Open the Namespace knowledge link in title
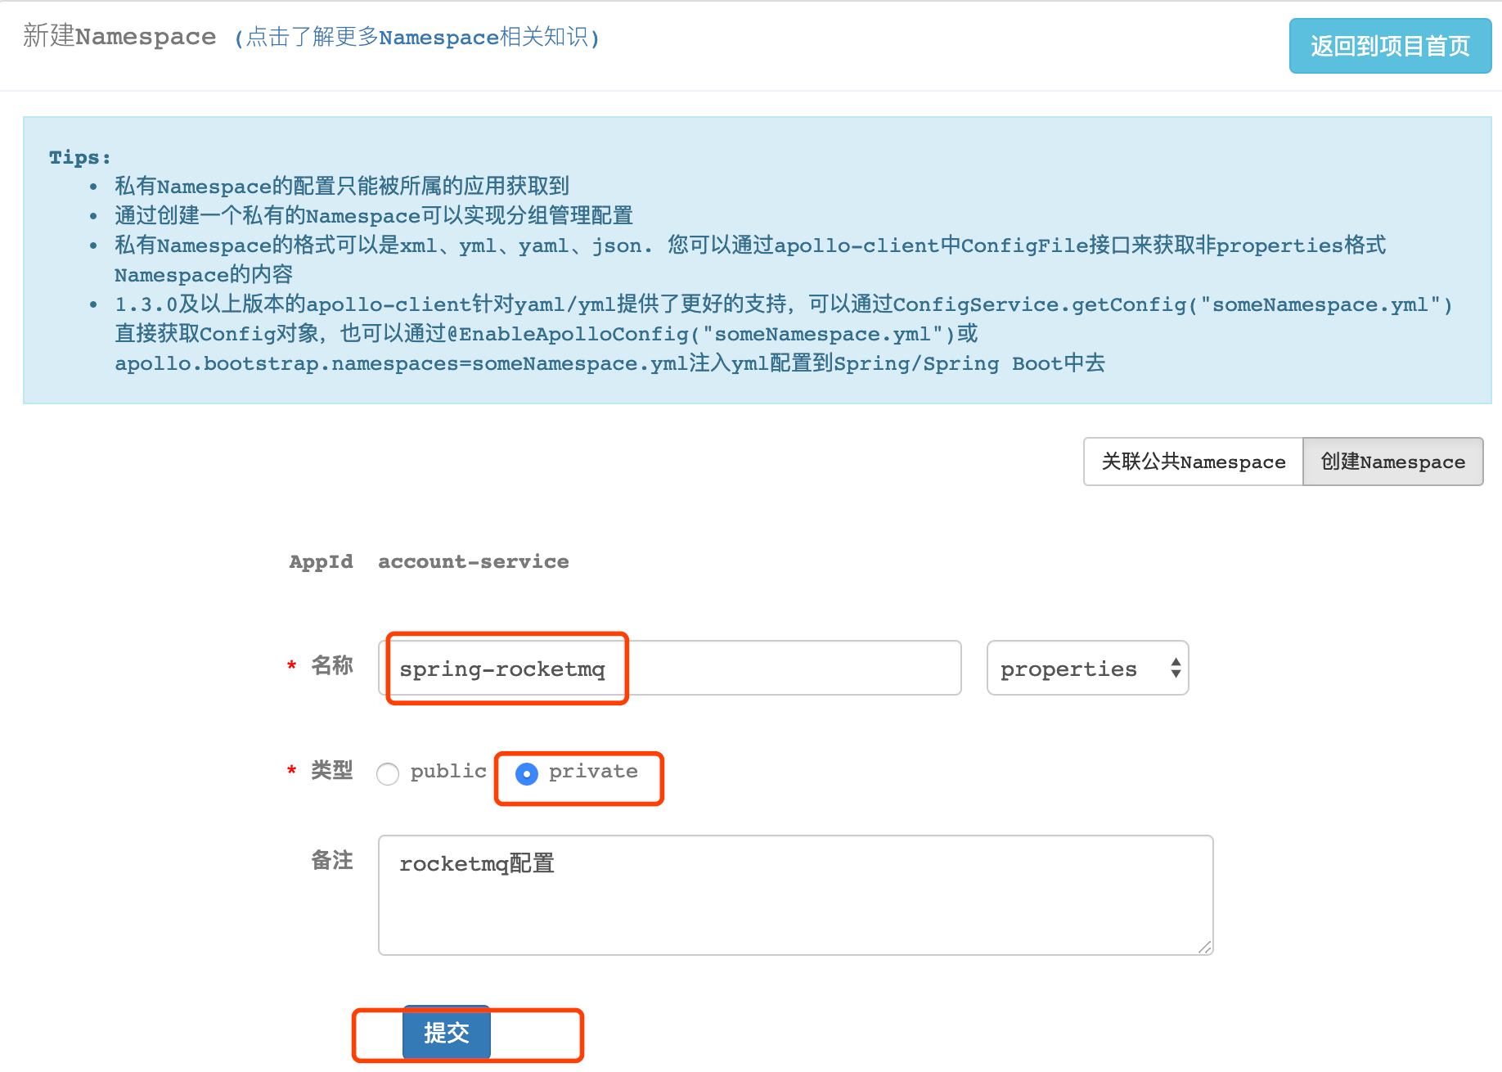 click(417, 38)
